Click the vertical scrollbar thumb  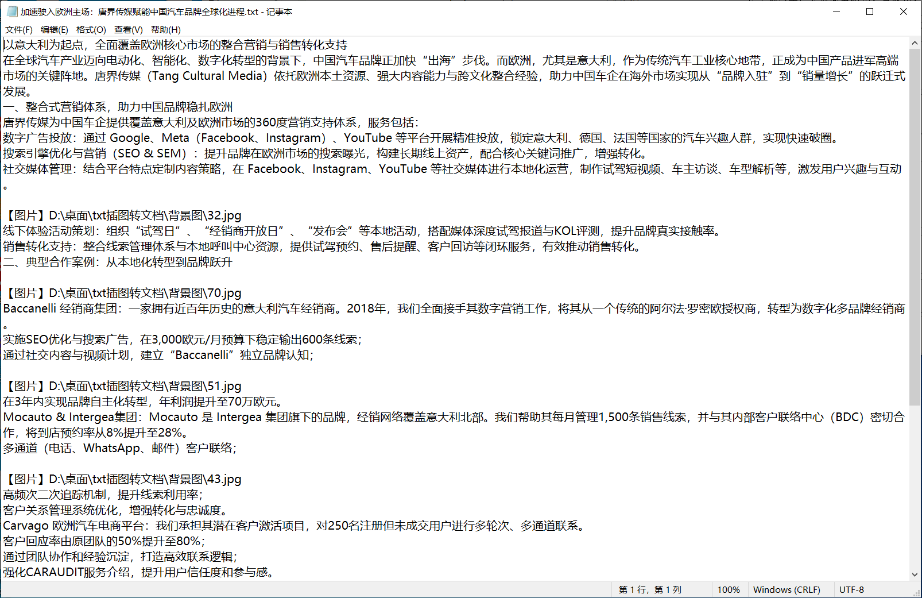click(x=915, y=226)
